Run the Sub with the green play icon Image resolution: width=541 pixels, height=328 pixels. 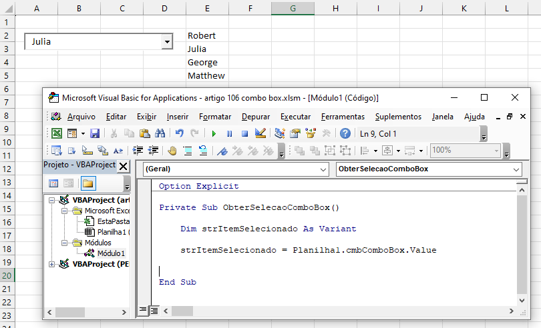click(x=214, y=134)
